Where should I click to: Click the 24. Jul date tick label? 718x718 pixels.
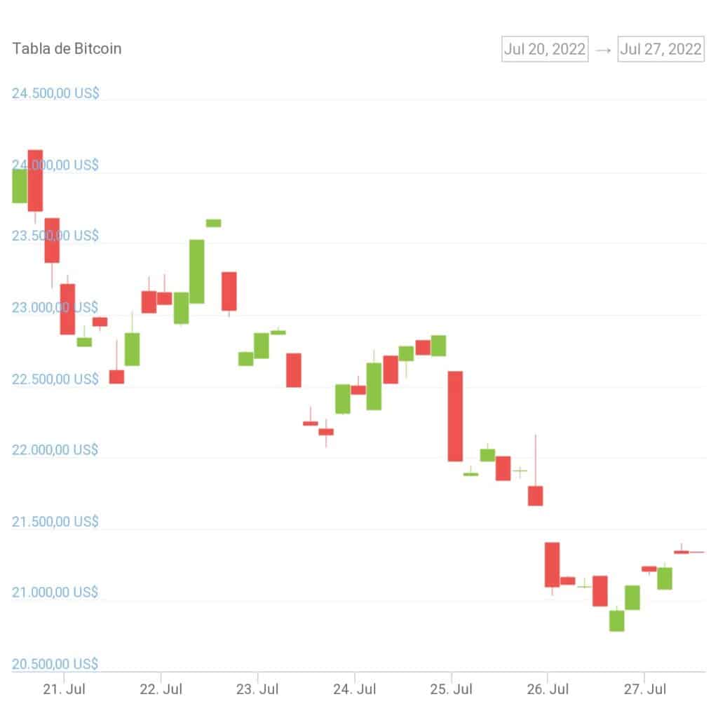pyautogui.click(x=355, y=690)
